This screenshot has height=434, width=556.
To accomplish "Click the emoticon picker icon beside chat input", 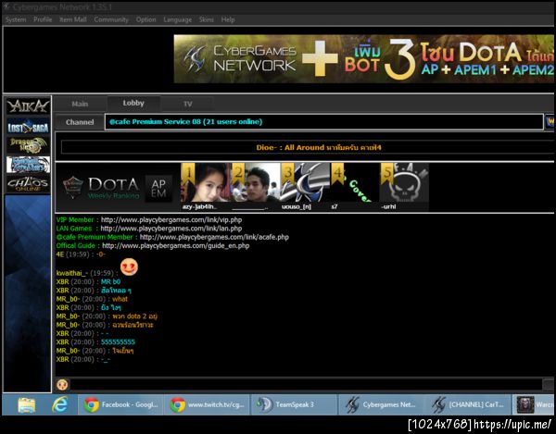I will [x=62, y=384].
